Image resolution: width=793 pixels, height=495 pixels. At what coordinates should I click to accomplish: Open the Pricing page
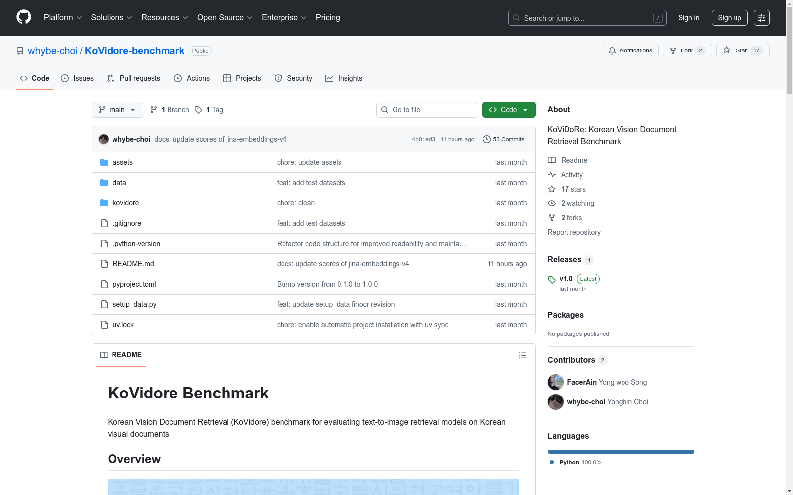coord(328,18)
